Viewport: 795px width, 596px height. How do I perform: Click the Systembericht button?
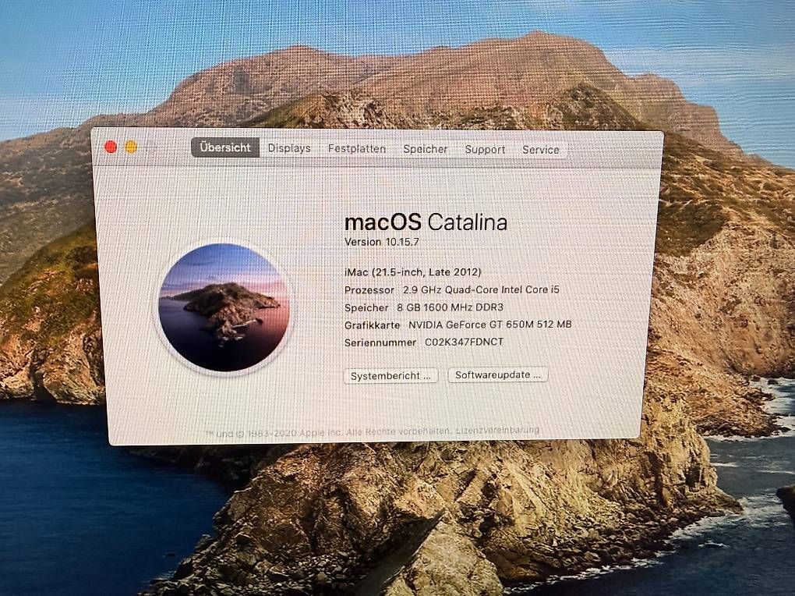(390, 376)
